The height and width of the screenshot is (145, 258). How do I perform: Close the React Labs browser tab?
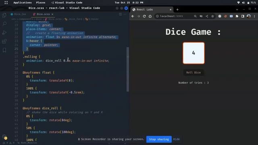pos(171,10)
